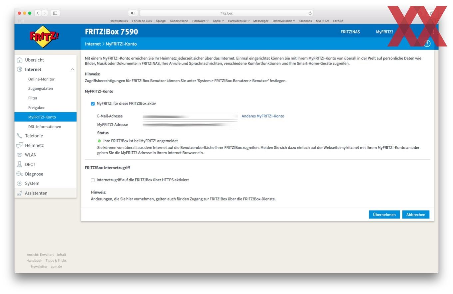Open Newsletter footer link
This screenshot has height=294, width=453.
pos(39,267)
